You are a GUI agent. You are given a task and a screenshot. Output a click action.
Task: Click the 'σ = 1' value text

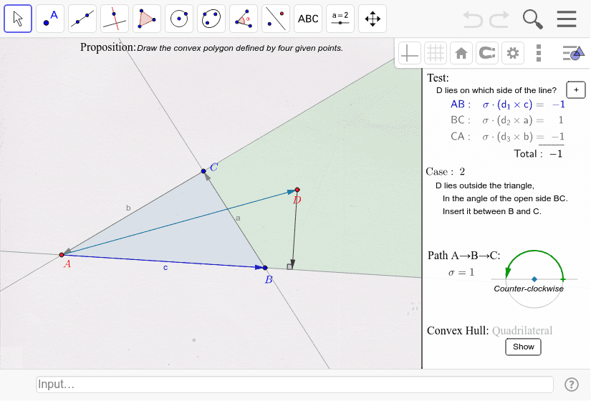point(461,272)
